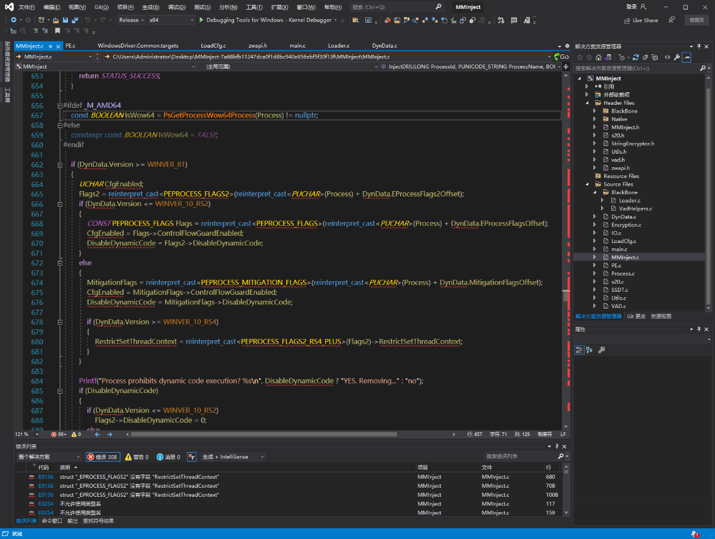Open properties with the wrench icon

[677, 57]
